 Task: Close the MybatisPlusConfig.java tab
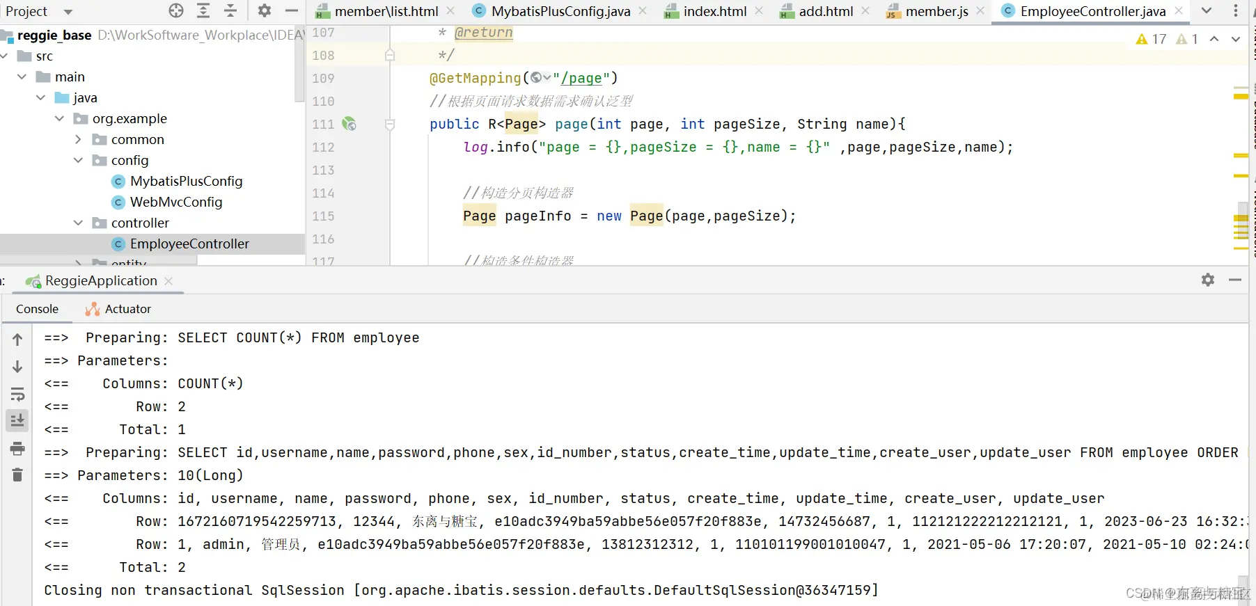(643, 11)
